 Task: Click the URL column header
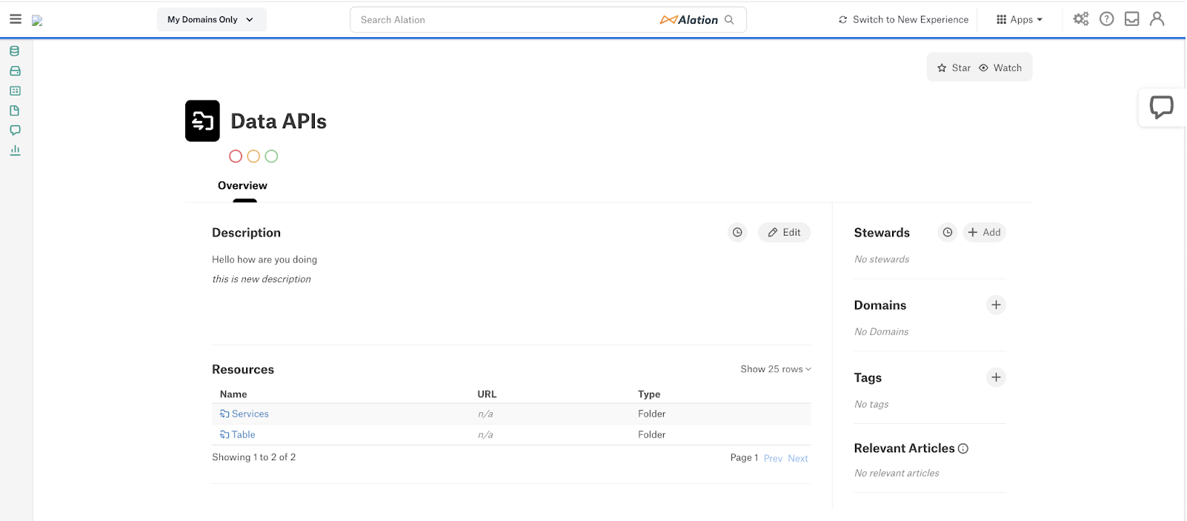point(487,394)
